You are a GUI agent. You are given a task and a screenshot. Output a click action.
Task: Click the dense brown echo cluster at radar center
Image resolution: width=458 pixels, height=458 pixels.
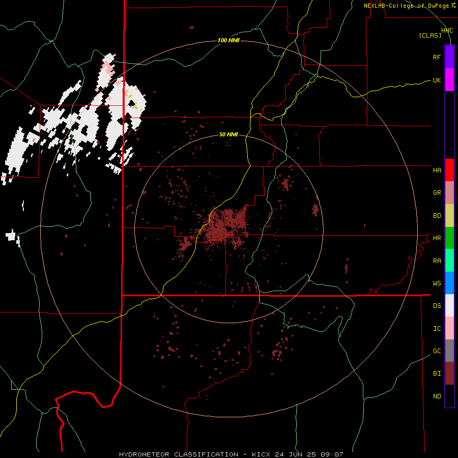click(226, 227)
